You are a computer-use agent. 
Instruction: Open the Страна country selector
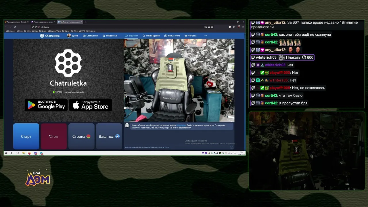[x=81, y=136]
